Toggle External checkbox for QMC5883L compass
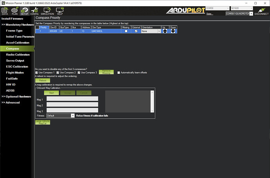The height and width of the screenshot is (178, 270). point(136,31)
